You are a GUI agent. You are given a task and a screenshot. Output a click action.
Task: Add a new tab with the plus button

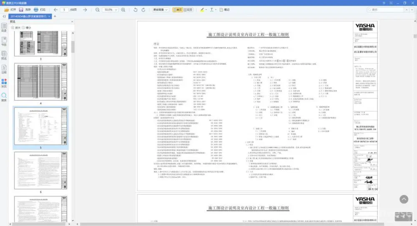tap(55, 16)
